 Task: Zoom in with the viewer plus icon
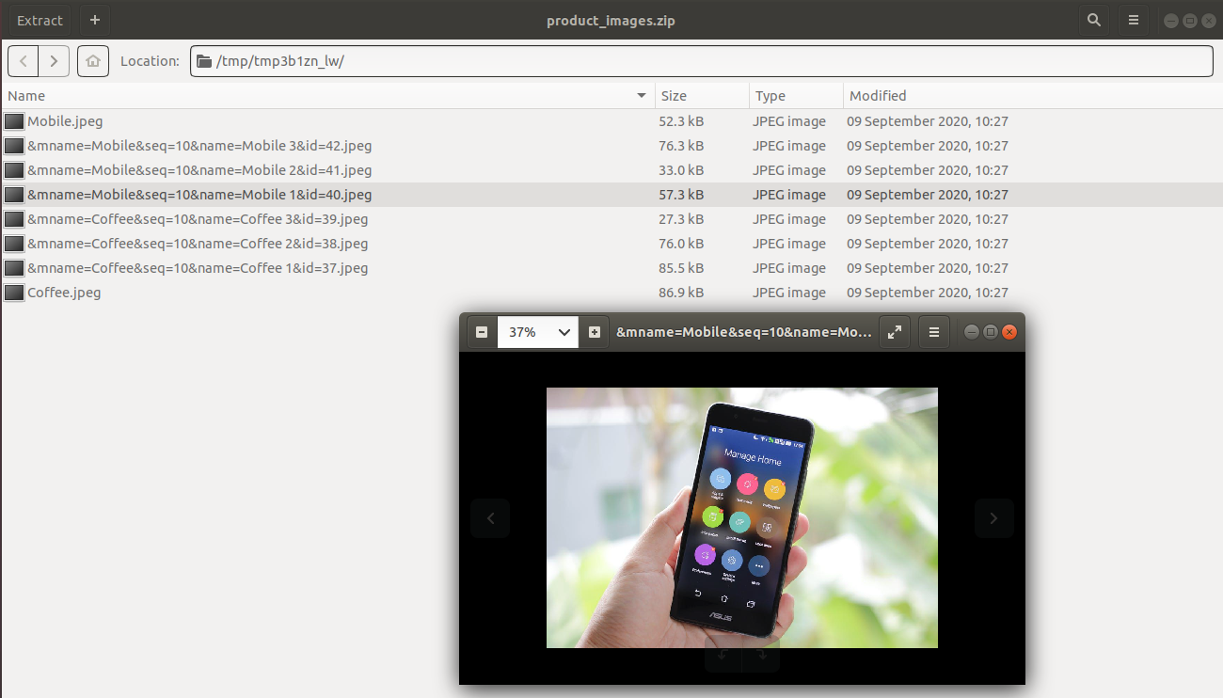click(594, 332)
